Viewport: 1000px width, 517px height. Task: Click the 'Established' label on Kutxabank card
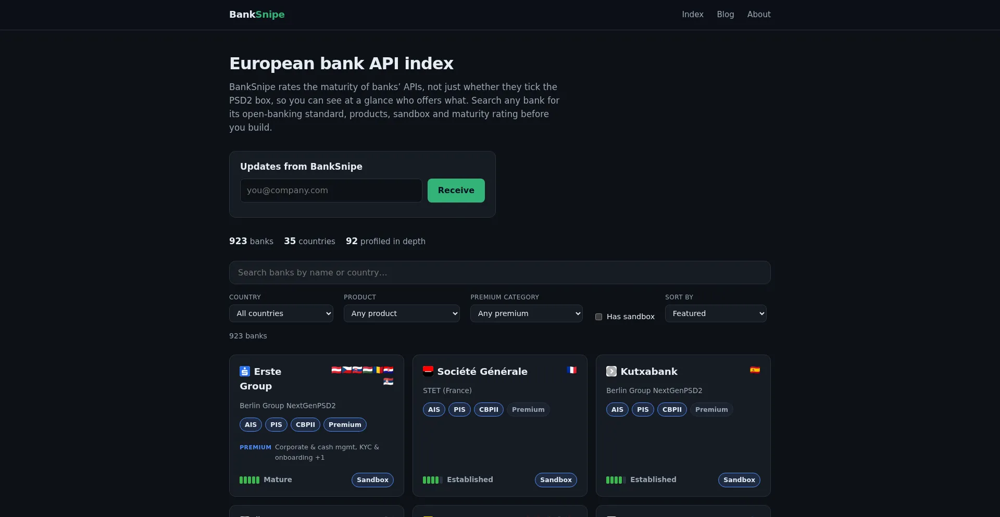pos(653,480)
